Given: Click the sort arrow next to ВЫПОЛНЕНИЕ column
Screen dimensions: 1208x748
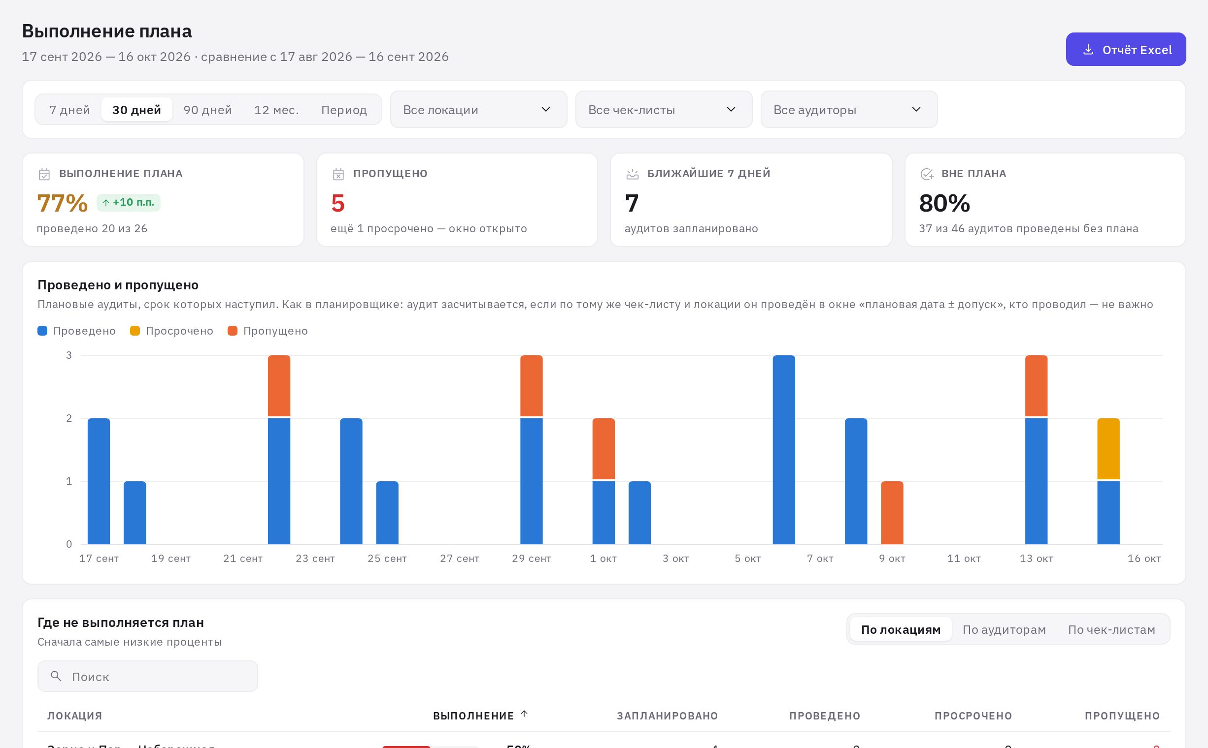Looking at the screenshot, I should click(x=524, y=714).
